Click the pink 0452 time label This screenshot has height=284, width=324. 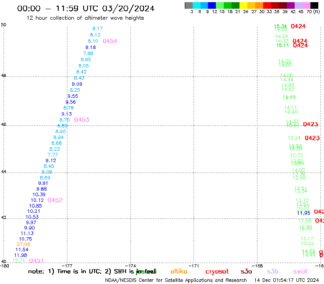(55, 200)
